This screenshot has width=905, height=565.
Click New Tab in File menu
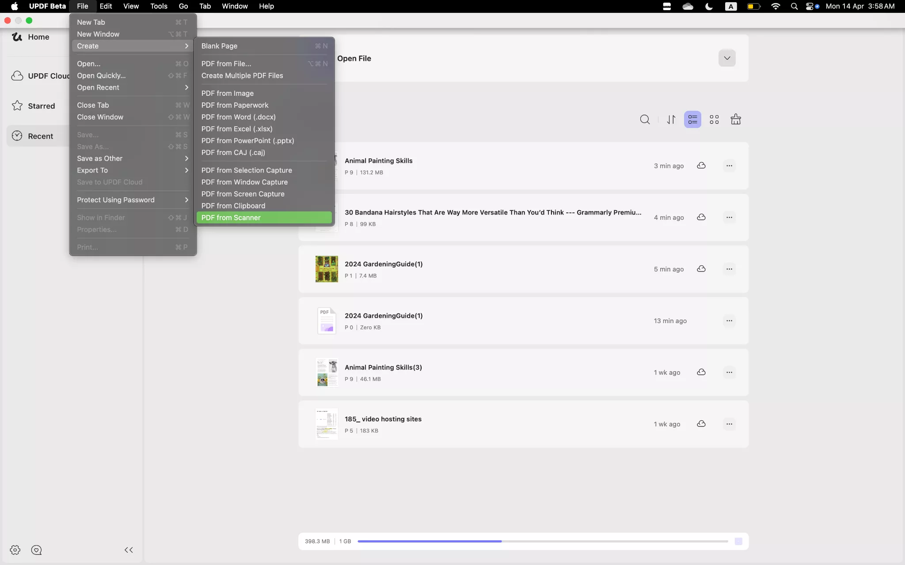click(x=133, y=22)
